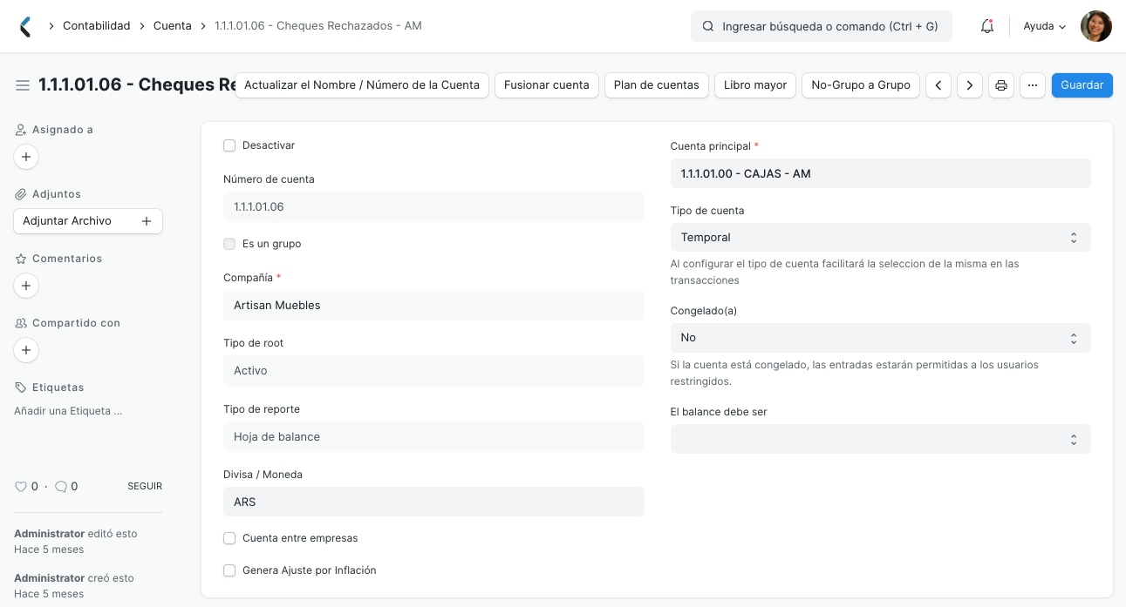Open the notifications bell
This screenshot has width=1126, height=607.
987,26
